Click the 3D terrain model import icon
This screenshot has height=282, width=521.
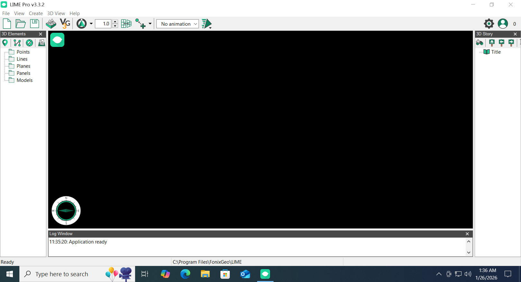tap(51, 24)
